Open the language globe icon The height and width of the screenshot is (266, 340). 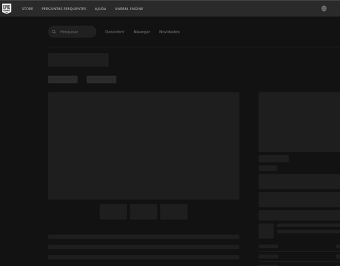324,9
